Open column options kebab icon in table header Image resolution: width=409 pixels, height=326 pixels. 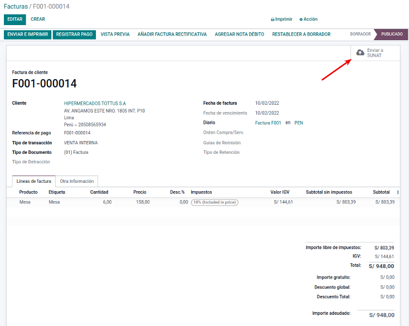[397, 192]
